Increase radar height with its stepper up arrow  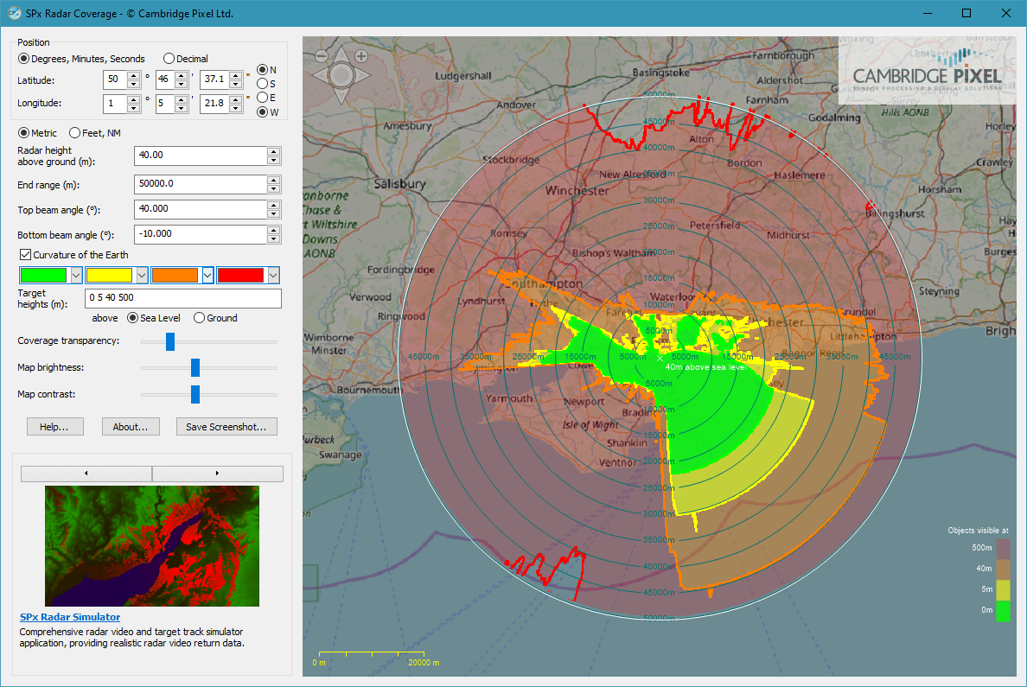tap(273, 152)
